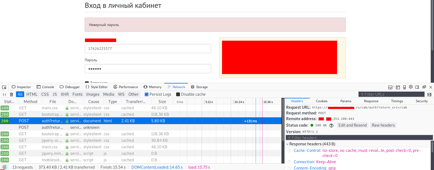Click the Raw headers button

point(383,125)
